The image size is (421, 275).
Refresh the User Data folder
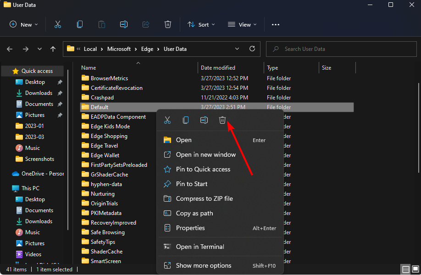[252, 49]
